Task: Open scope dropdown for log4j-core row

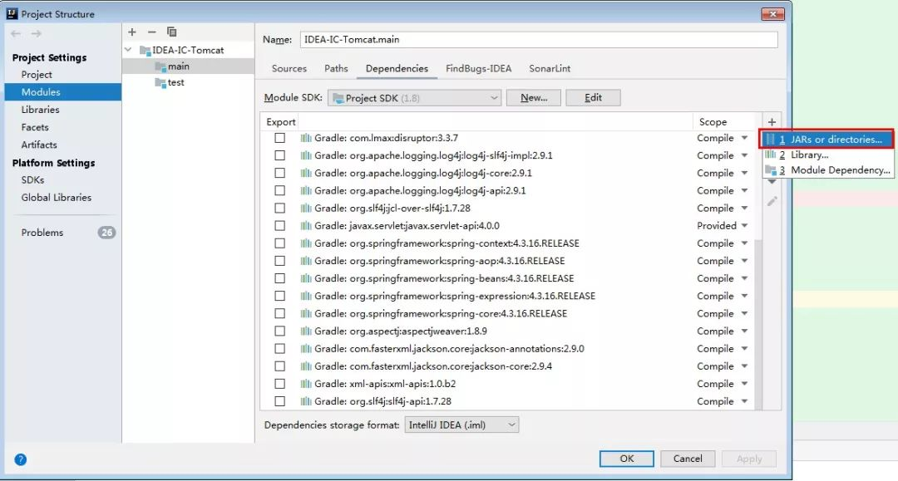Action: click(x=744, y=173)
